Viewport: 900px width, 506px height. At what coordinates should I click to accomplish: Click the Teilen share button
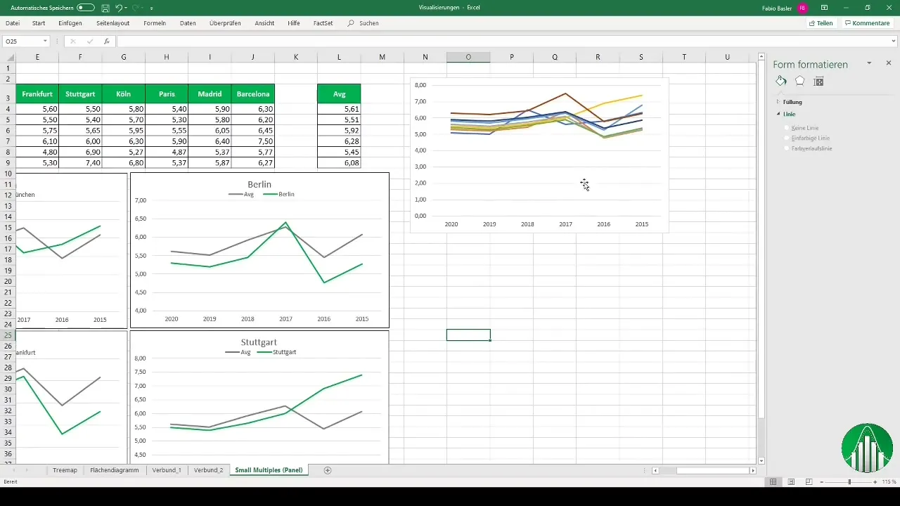(821, 23)
